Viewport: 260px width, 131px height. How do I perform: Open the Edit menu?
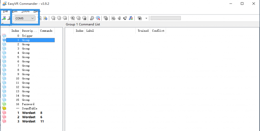15,11
